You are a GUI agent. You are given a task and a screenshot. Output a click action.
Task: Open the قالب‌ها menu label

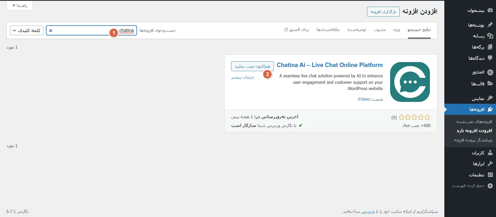click(x=478, y=83)
